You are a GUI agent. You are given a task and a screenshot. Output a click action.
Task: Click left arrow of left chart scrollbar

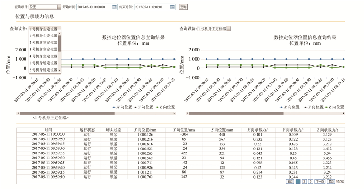pos(18,113)
